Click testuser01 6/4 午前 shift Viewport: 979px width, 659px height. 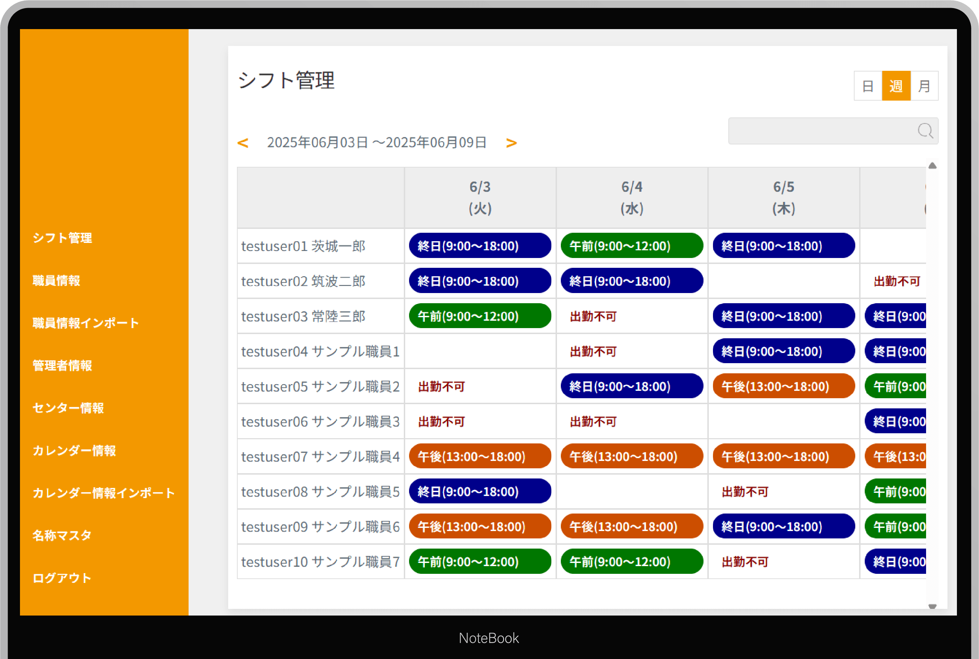632,246
